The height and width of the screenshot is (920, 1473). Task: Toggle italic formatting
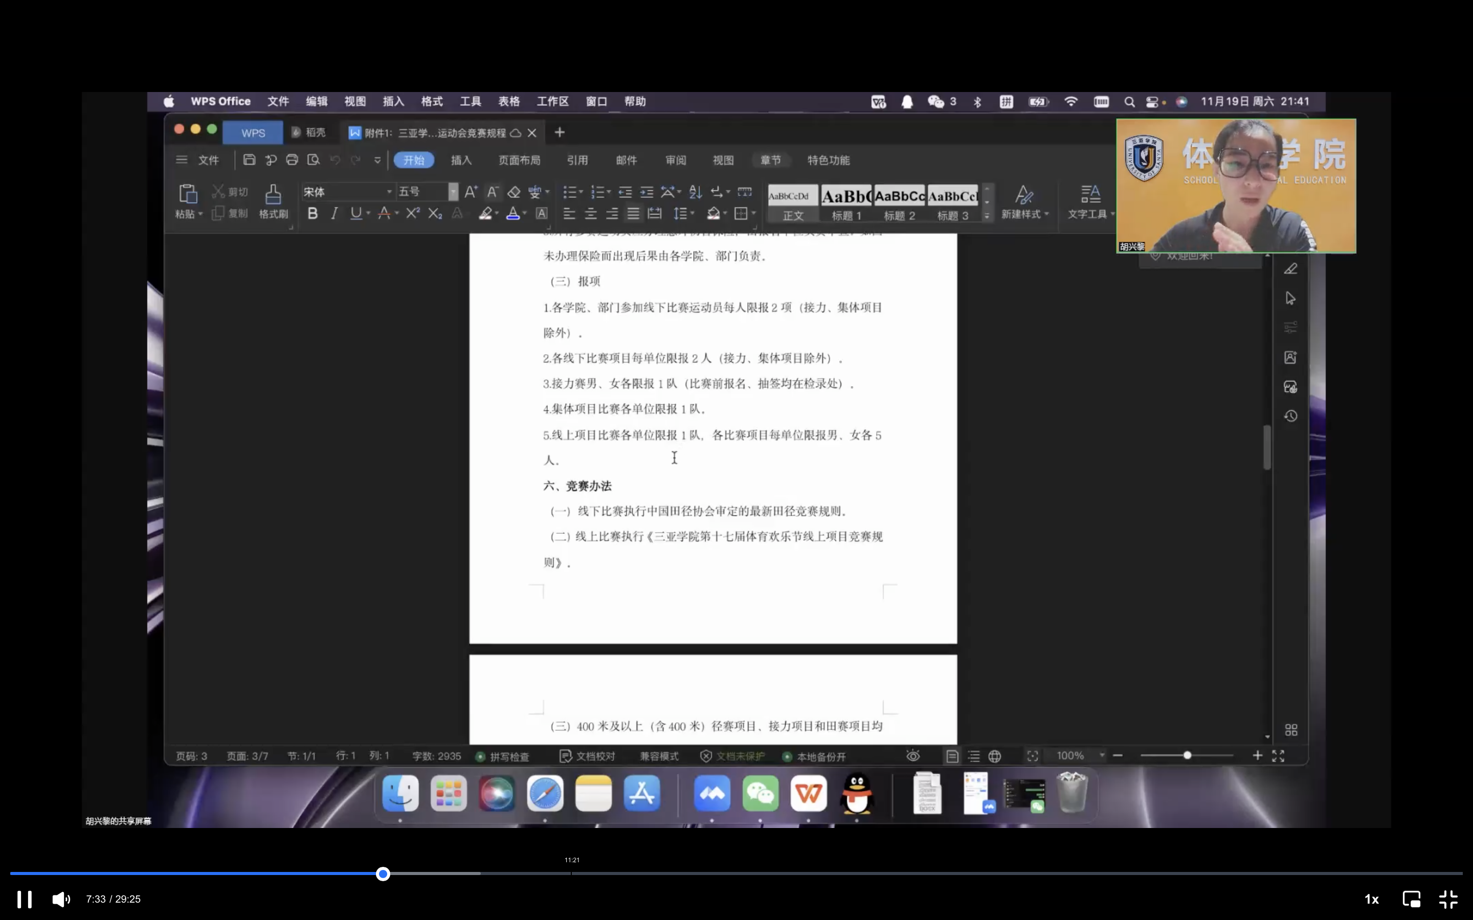(334, 214)
